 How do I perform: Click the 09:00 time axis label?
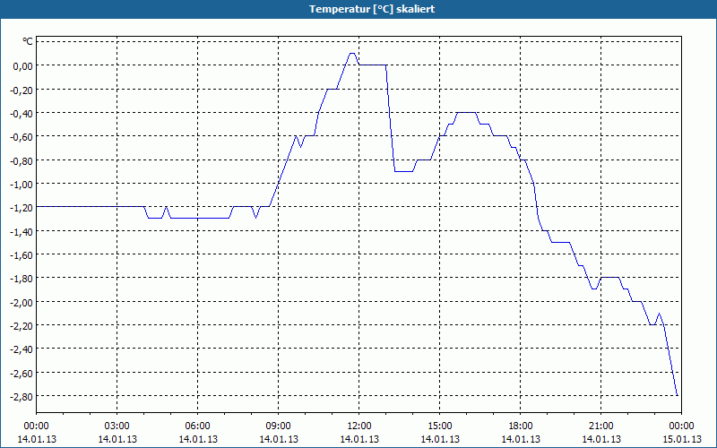[279, 426]
